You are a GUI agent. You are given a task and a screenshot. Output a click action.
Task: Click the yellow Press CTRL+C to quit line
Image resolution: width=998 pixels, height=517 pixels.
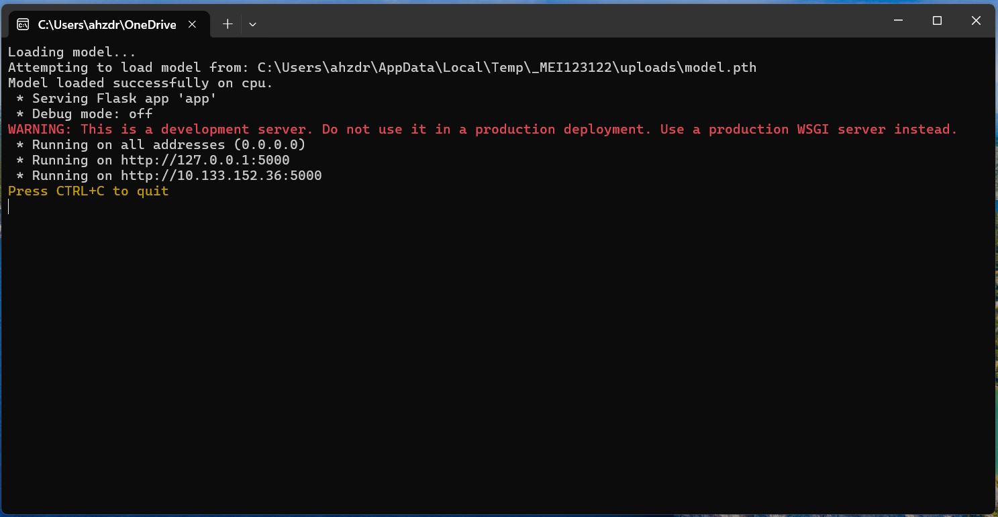[x=87, y=191]
